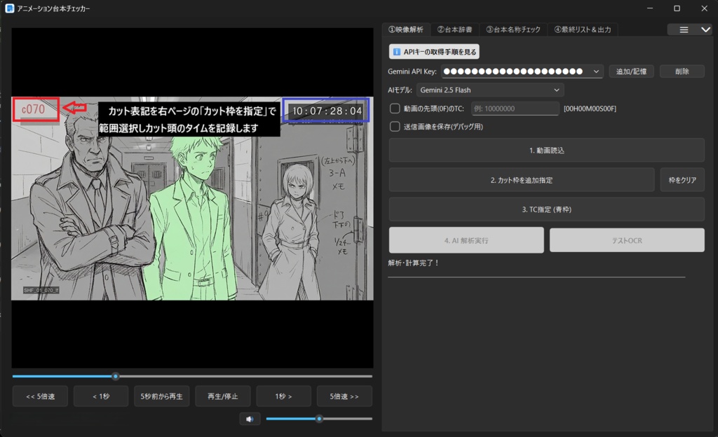Viewport: 718px width, 437px height.
Task: Click the 追加/記憶 button
Action: (x=631, y=71)
